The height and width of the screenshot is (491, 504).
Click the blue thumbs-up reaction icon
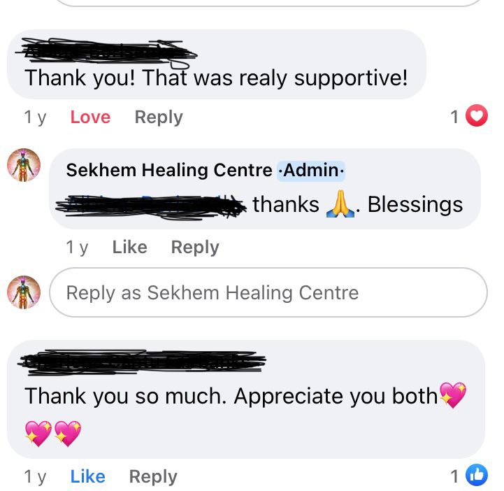point(477,475)
